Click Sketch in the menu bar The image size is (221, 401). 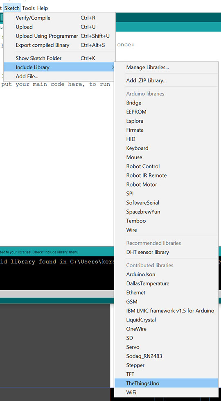coord(12,8)
